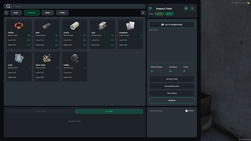Click the Copper item name
Viewport: 251px width, 141px height.
11,33
